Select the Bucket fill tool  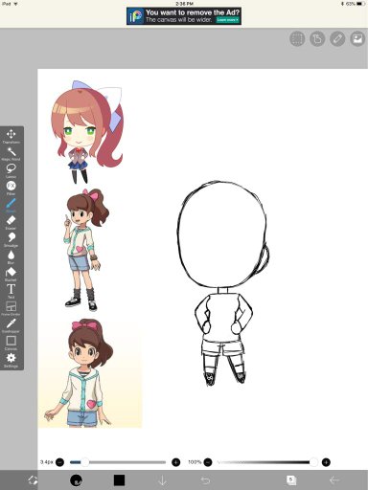point(11,274)
